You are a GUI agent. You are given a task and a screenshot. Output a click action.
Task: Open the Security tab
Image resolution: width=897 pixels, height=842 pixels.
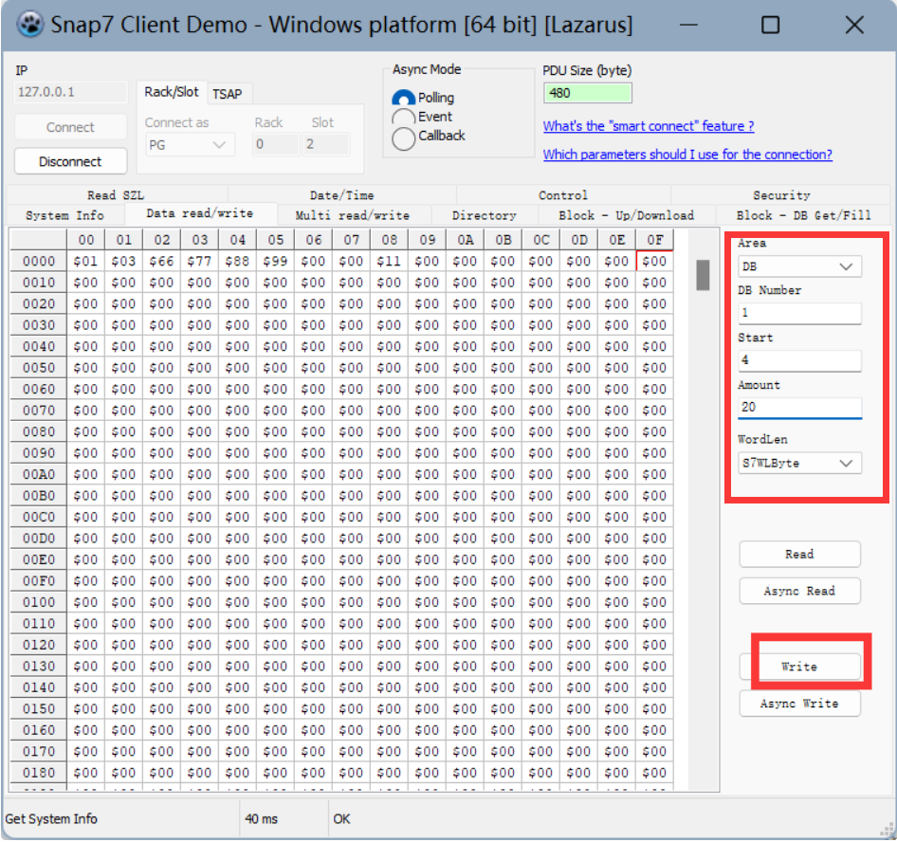pyautogui.click(x=781, y=195)
